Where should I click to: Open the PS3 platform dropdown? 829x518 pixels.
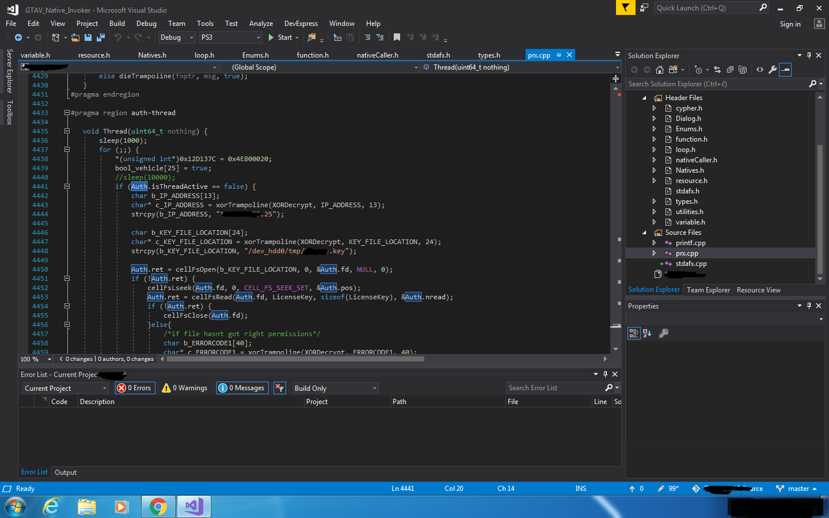231,37
